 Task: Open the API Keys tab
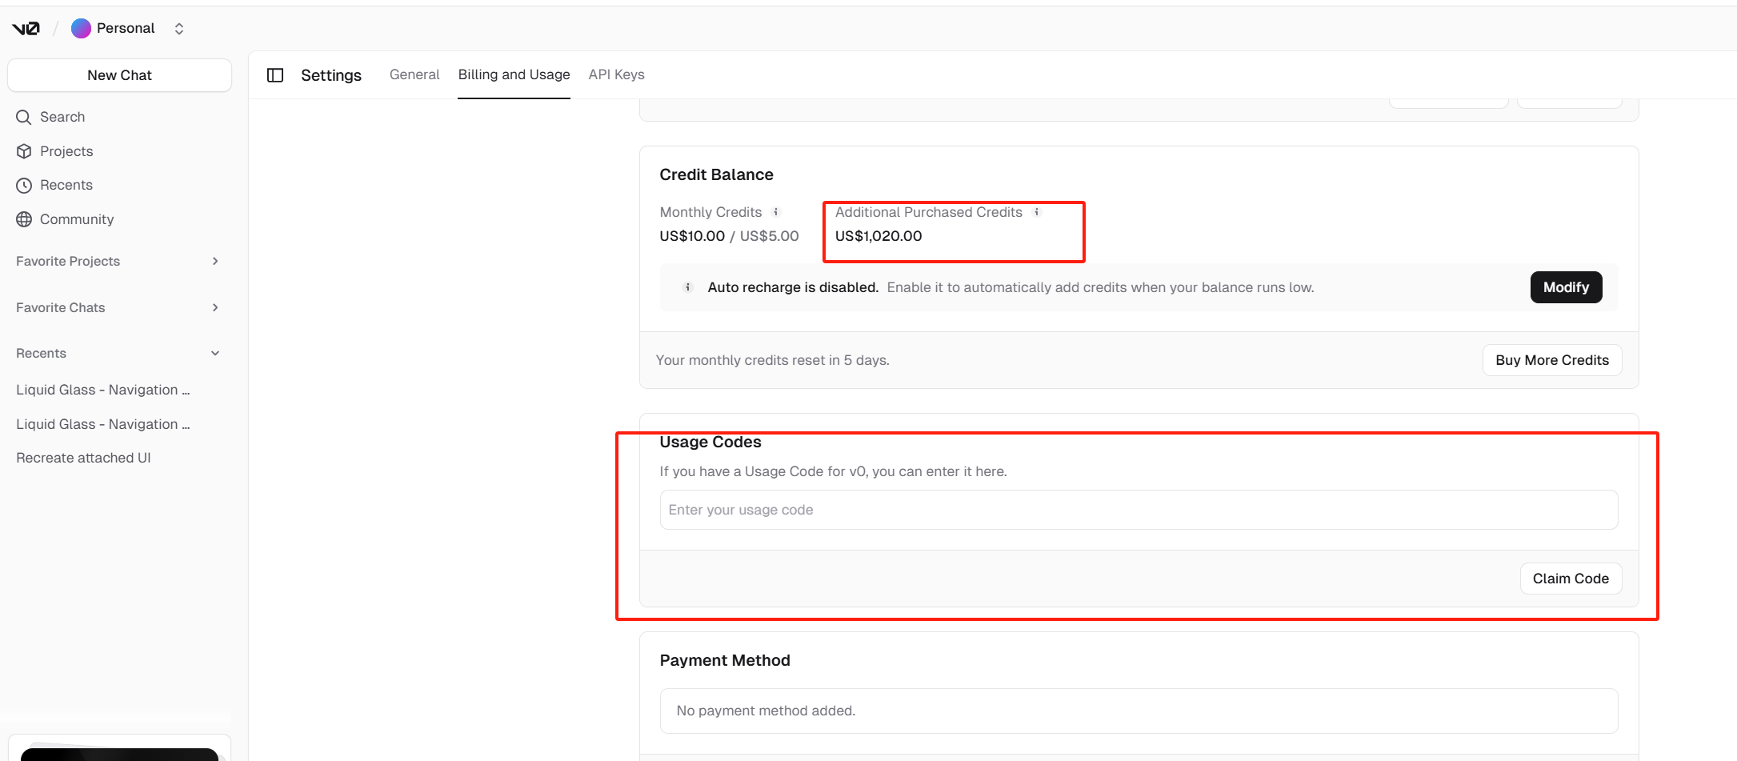[x=616, y=74]
